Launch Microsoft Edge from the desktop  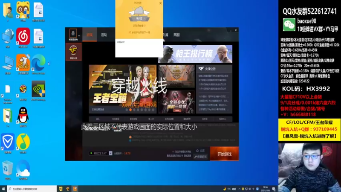pos(38,64)
